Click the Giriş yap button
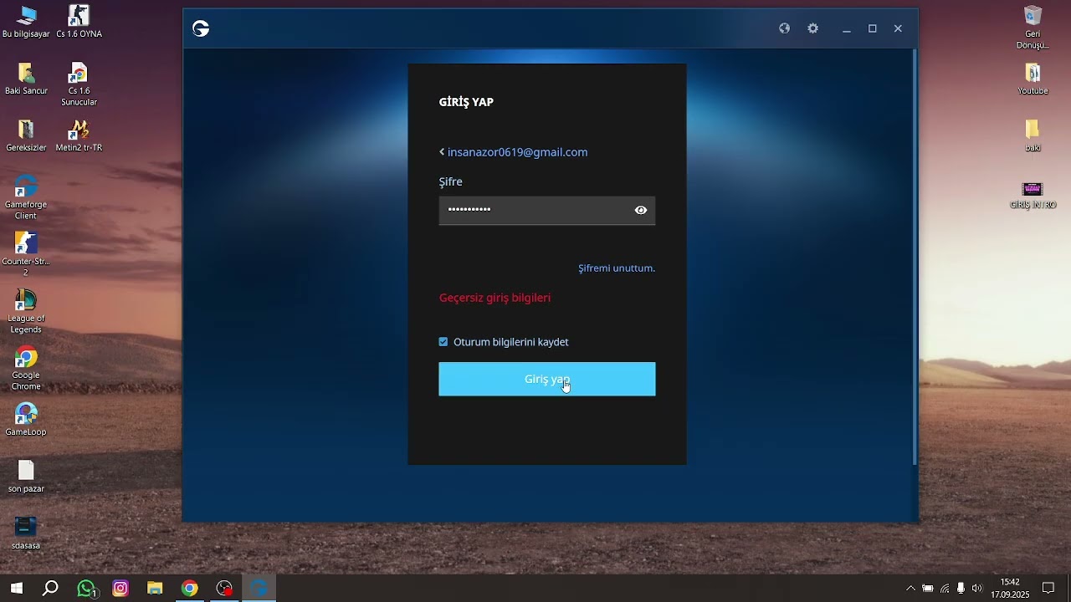This screenshot has width=1071, height=602. click(547, 379)
